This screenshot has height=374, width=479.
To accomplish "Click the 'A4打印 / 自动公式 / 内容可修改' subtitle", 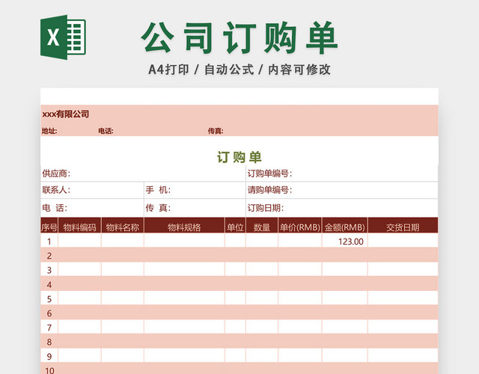I will [x=239, y=70].
